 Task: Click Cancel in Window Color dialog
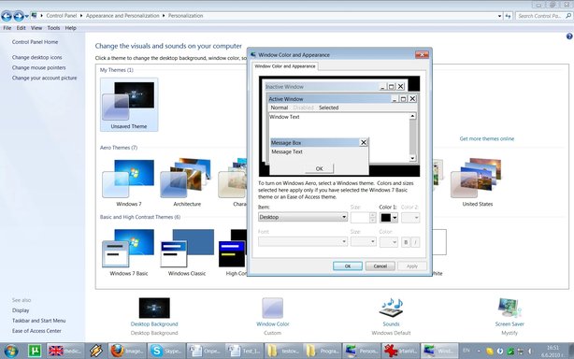[380, 266]
